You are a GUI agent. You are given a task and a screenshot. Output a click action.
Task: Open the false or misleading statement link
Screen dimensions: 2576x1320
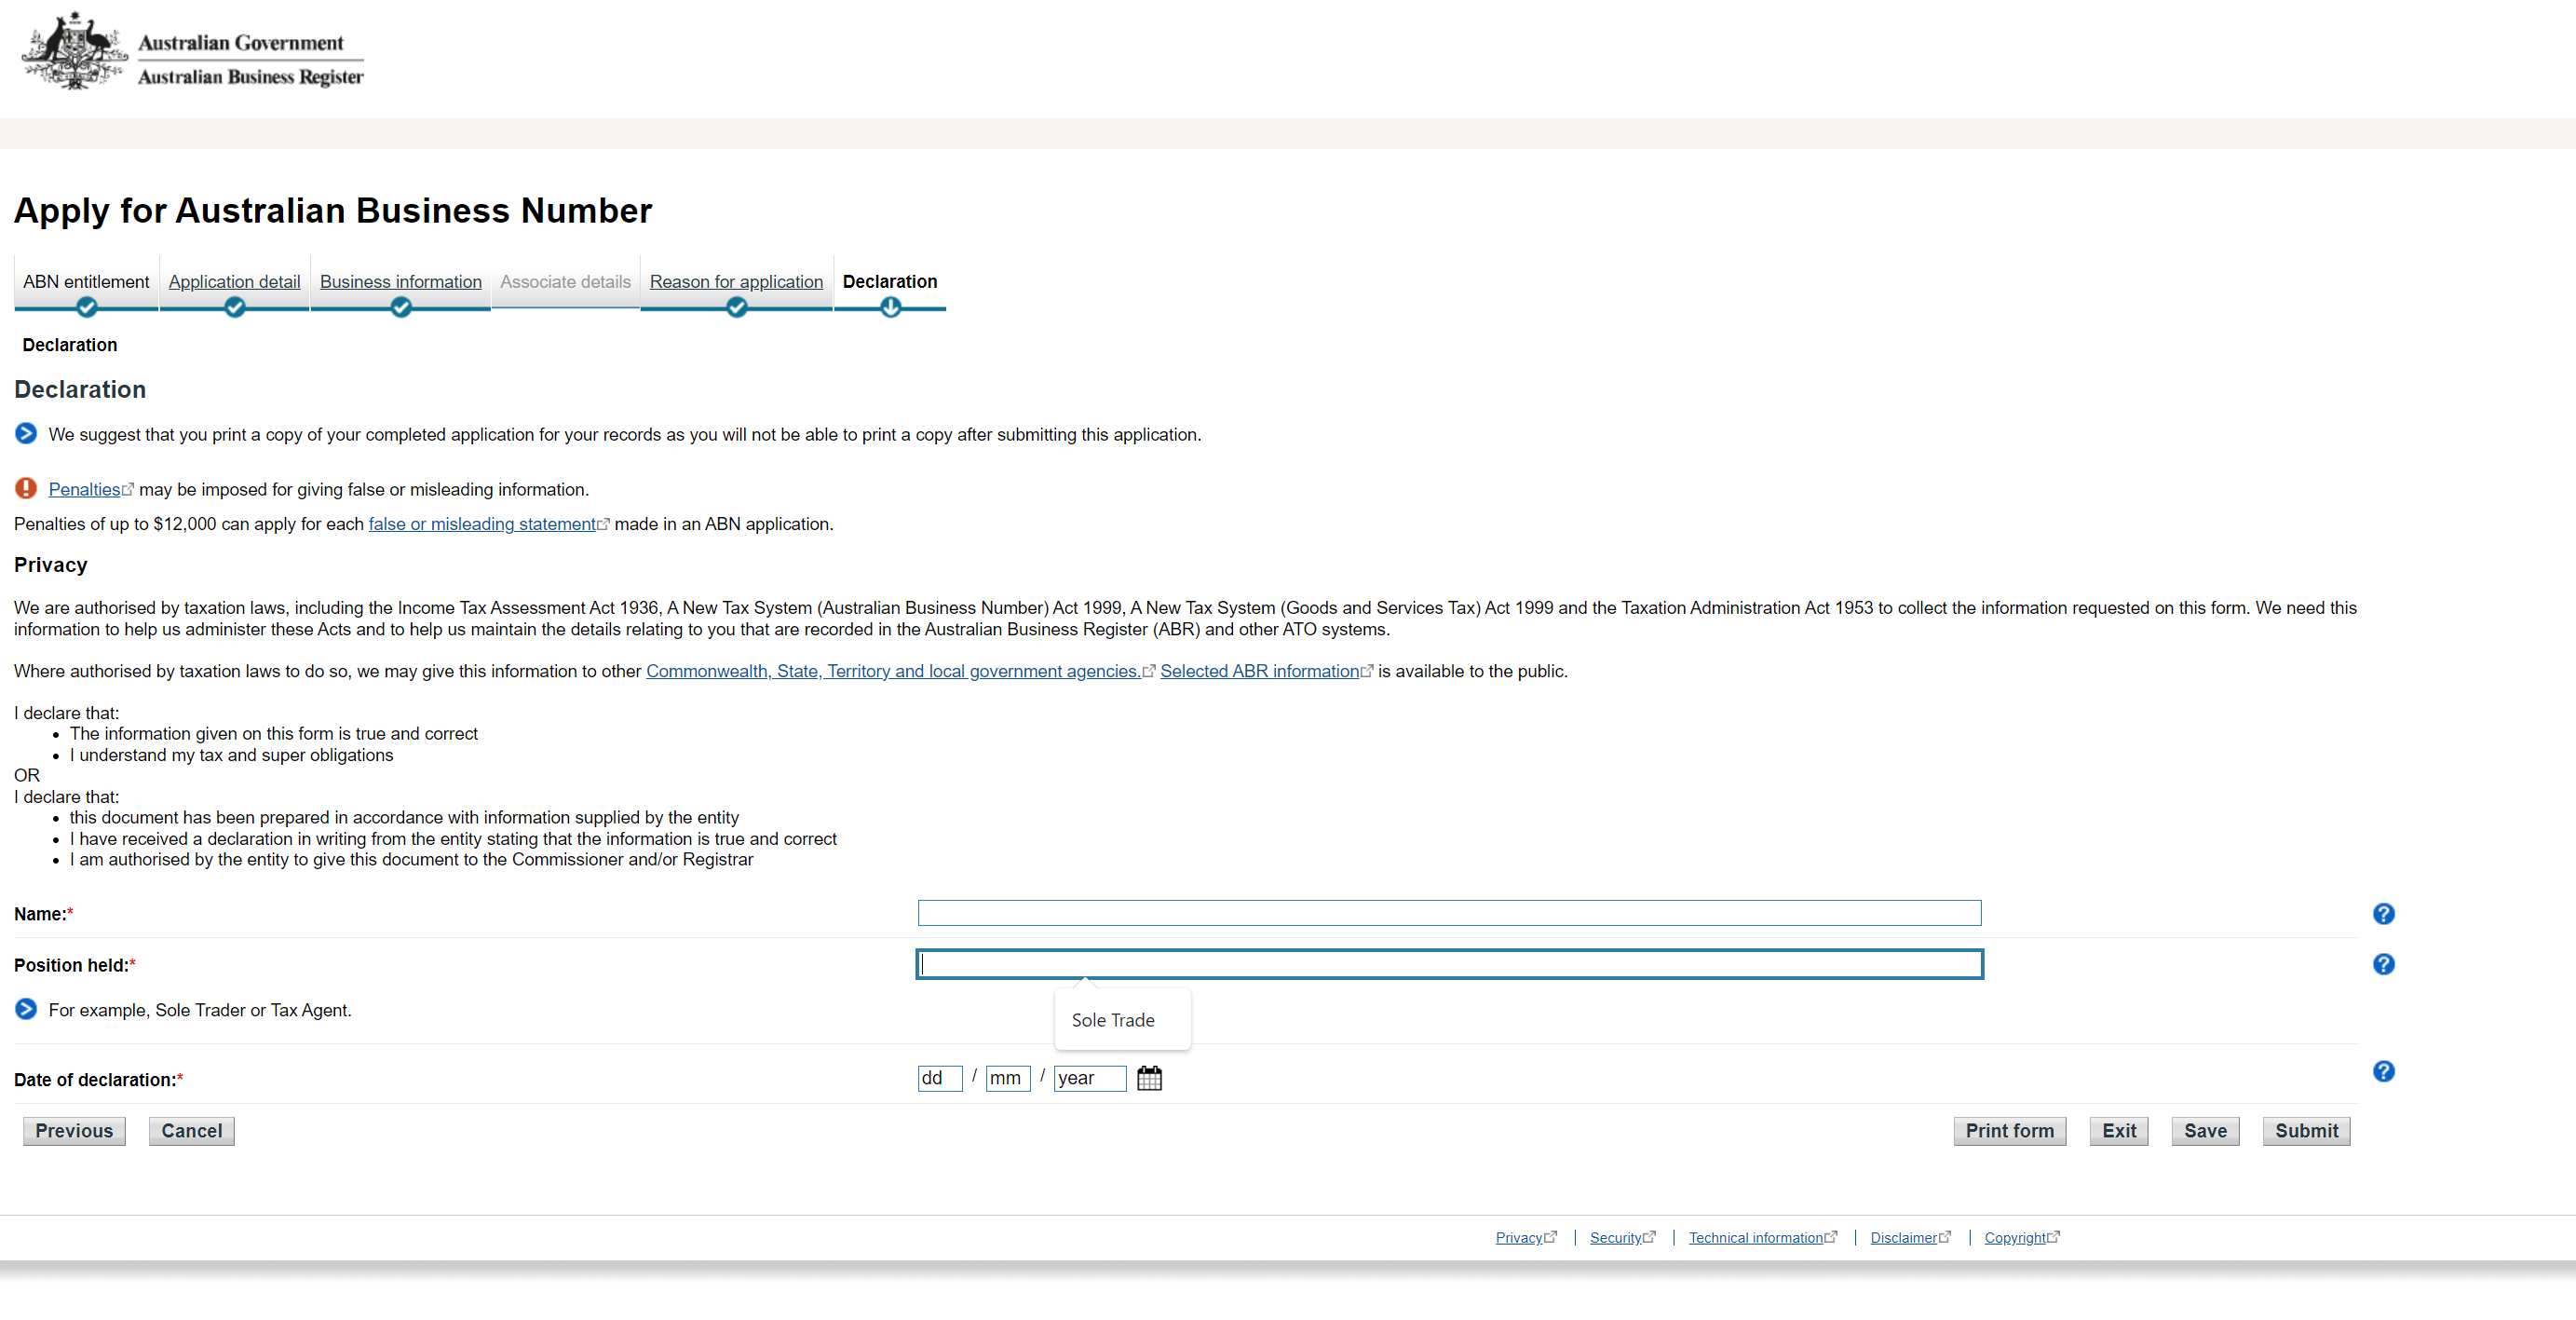[x=482, y=524]
